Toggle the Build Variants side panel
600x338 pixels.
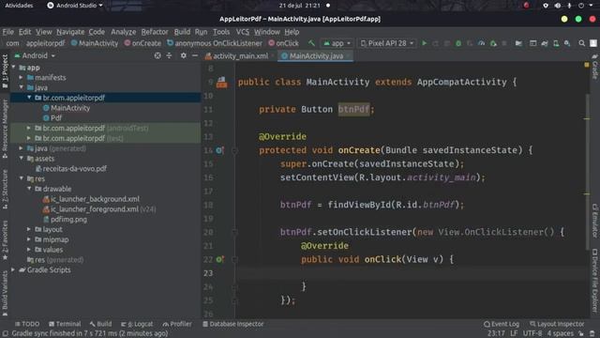click(5, 293)
